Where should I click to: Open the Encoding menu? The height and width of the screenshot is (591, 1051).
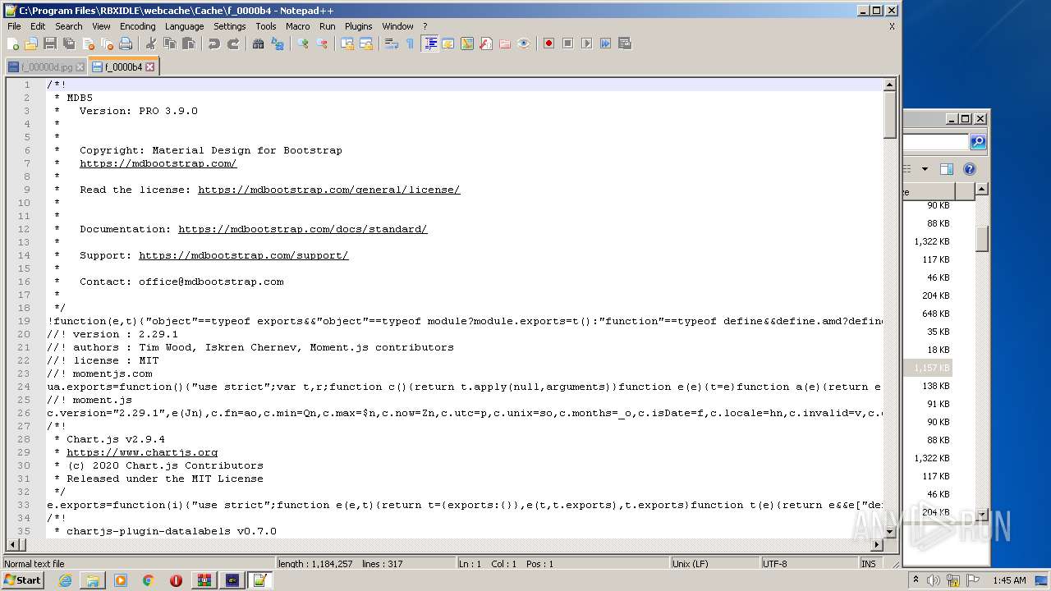[x=137, y=26]
